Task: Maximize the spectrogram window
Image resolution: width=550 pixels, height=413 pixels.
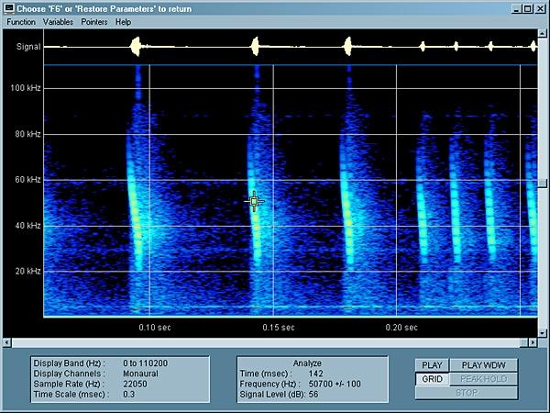Action: [x=527, y=7]
